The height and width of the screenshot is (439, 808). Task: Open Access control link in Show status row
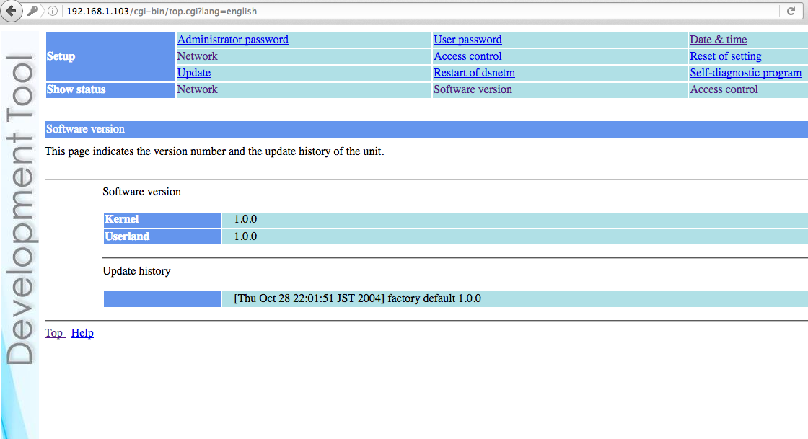click(724, 89)
